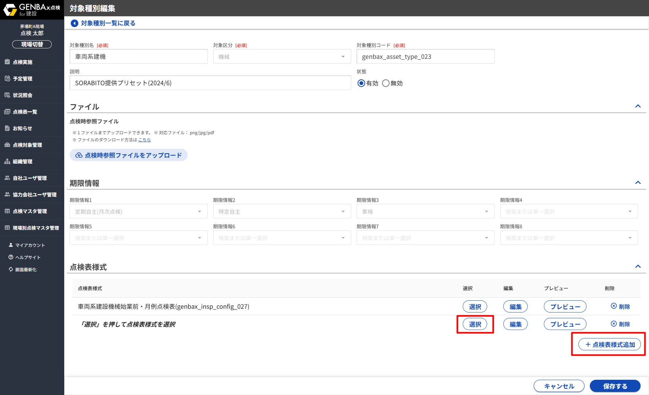Click the 保存する button
Viewport: 649px width, 395px height.
click(615, 386)
